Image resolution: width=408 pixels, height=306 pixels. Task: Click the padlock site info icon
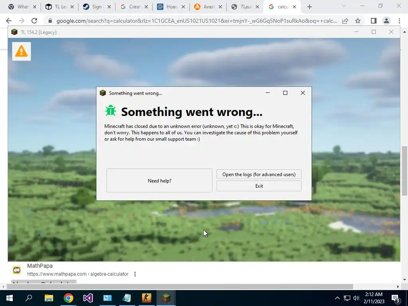click(x=50, y=21)
